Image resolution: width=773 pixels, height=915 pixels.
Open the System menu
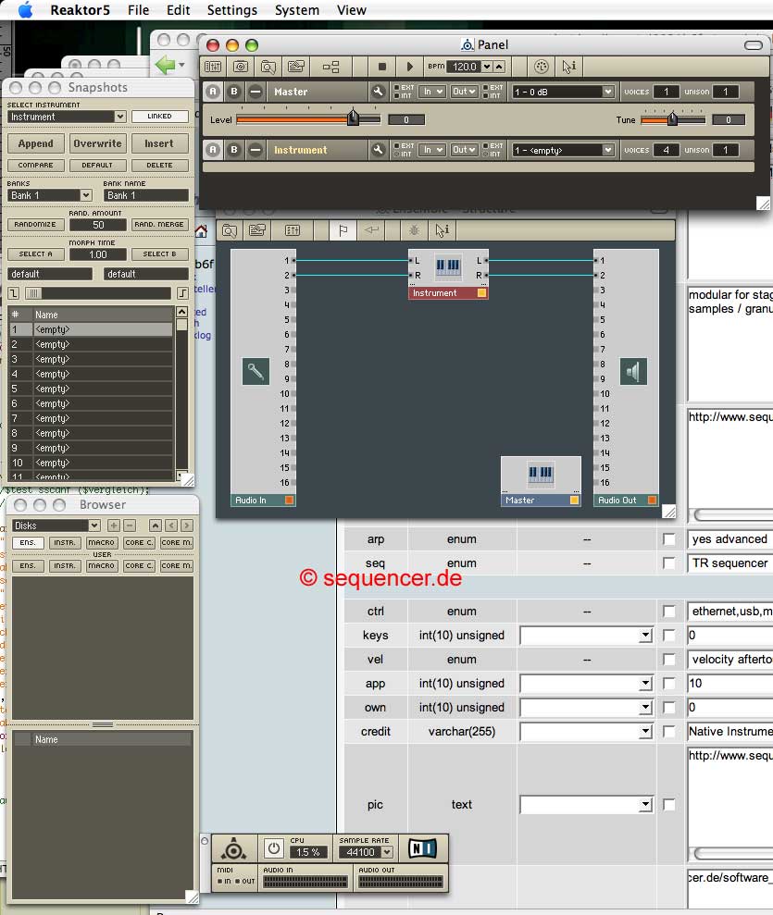point(296,10)
